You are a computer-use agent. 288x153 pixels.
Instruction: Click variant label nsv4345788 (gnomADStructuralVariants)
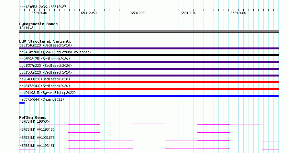55,52
